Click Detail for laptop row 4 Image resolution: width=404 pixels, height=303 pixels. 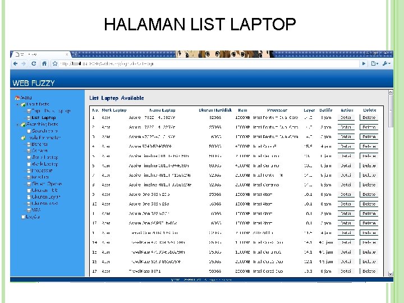pos(346,146)
